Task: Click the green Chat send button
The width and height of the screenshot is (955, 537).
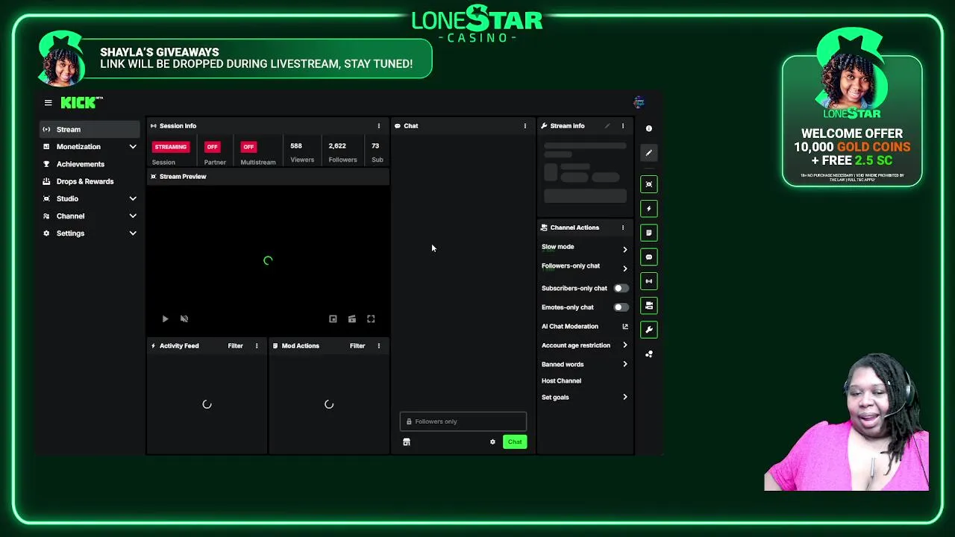Action: 515,442
